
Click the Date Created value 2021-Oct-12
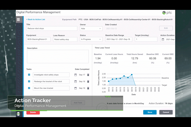(x=111, y=29)
